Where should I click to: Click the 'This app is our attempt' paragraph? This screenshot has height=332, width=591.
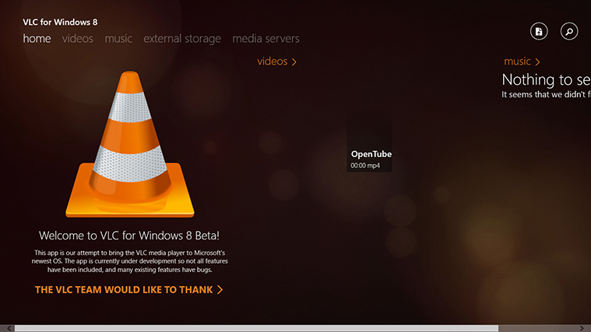130,261
